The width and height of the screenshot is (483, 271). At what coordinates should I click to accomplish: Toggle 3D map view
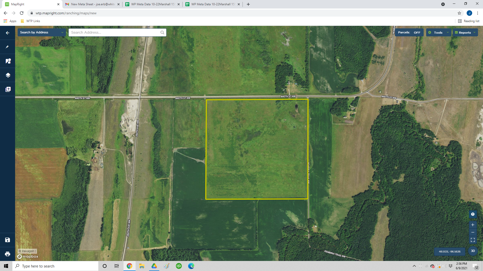click(x=473, y=251)
